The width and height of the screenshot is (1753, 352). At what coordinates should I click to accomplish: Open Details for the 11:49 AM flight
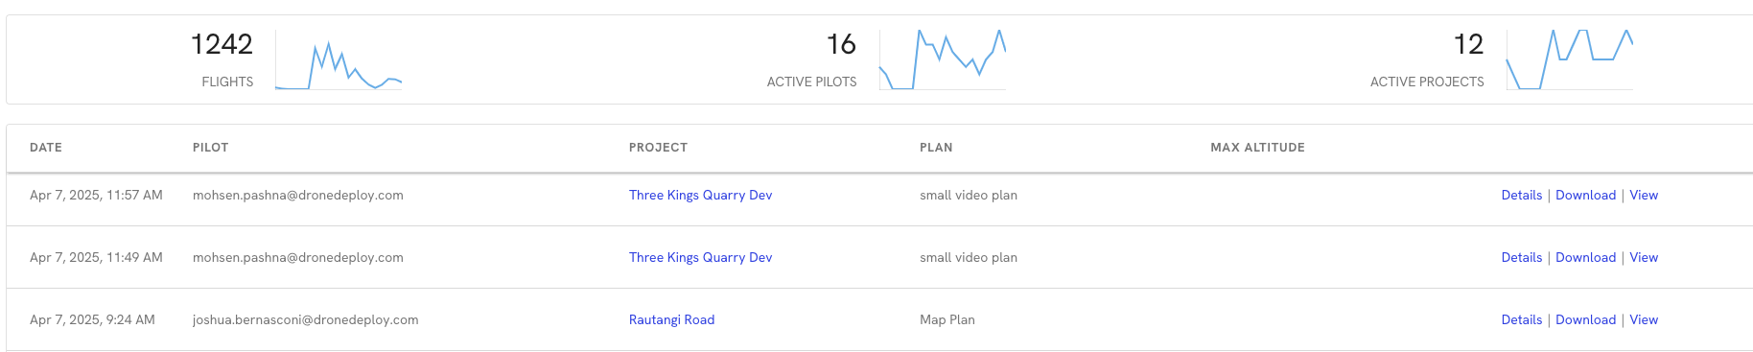tap(1521, 257)
